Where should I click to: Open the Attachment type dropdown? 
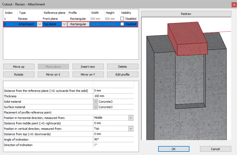pyautogui.click(x=39, y=24)
